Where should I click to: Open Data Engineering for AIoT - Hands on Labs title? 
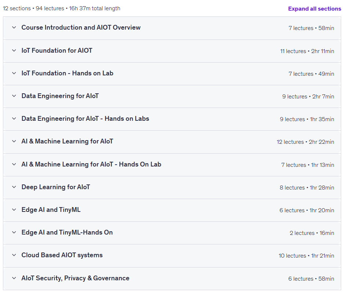click(85, 119)
